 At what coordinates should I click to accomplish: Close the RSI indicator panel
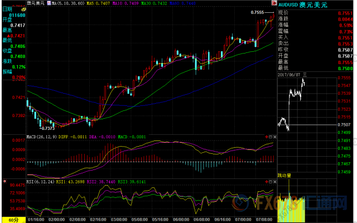(274, 182)
